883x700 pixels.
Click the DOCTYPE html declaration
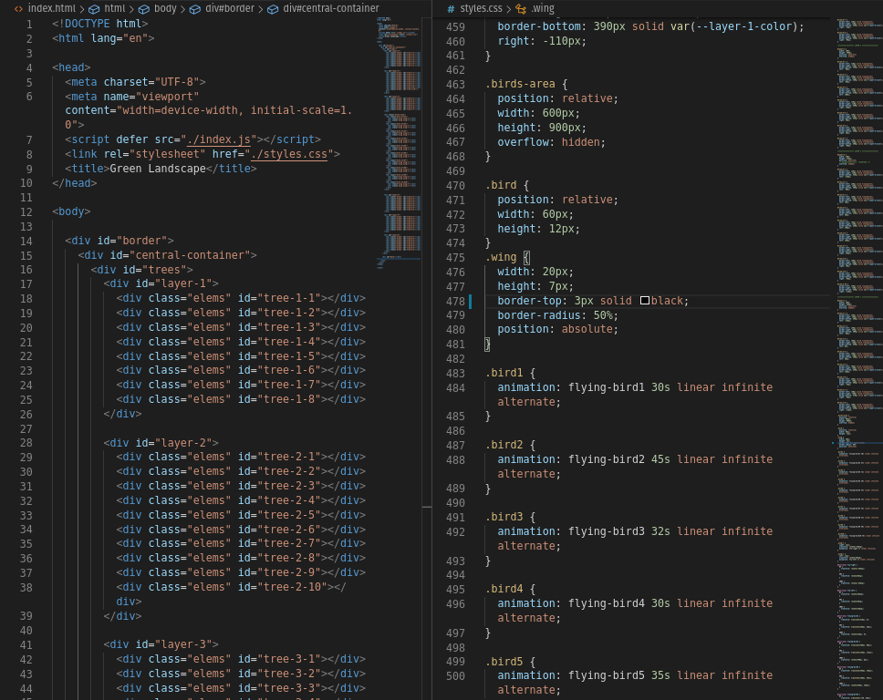(100, 24)
